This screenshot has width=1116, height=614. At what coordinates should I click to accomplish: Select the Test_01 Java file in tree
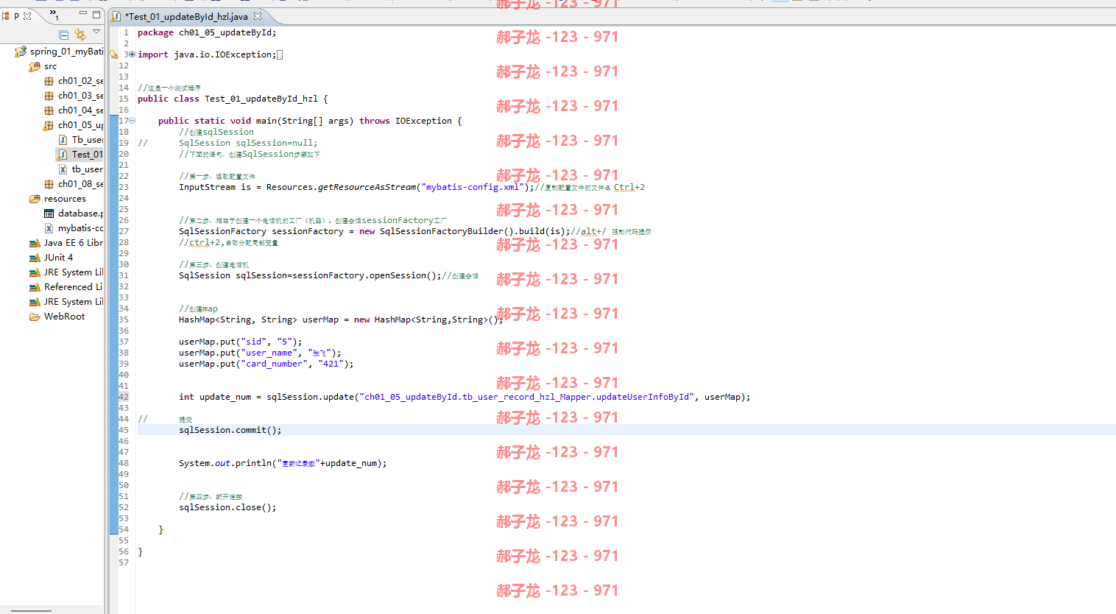tap(80, 155)
